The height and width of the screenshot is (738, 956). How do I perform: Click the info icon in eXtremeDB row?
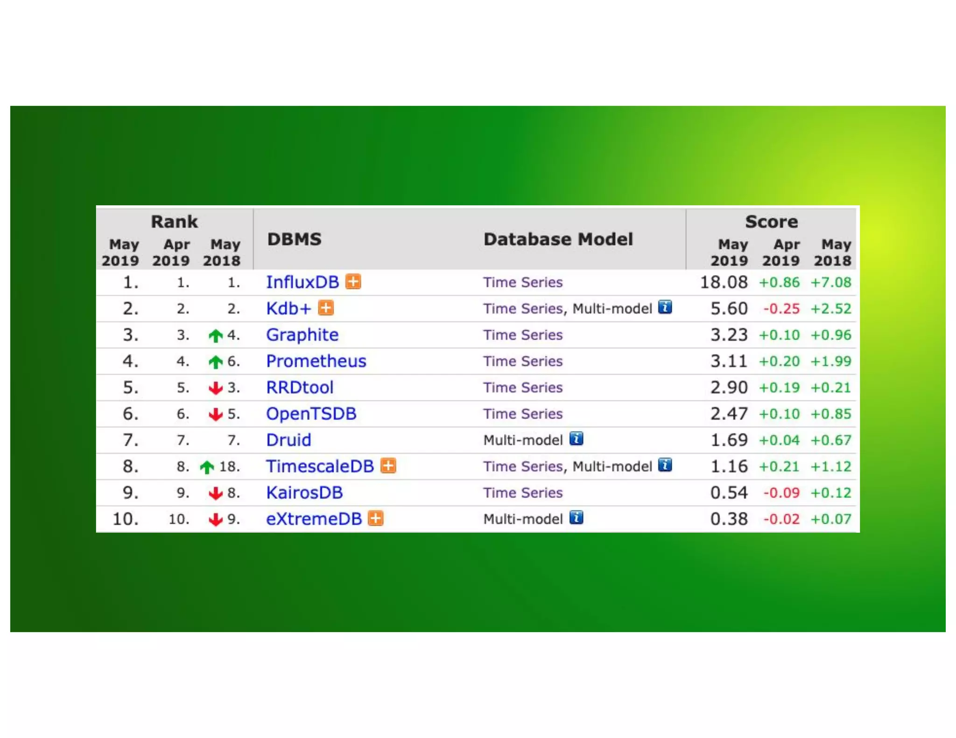[x=576, y=518]
